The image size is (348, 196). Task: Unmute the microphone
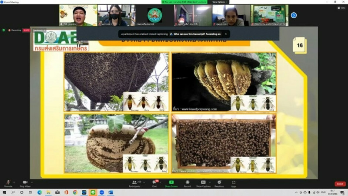point(7,182)
